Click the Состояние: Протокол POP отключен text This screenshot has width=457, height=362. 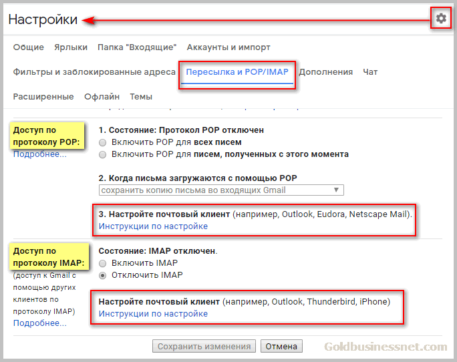tap(181, 130)
